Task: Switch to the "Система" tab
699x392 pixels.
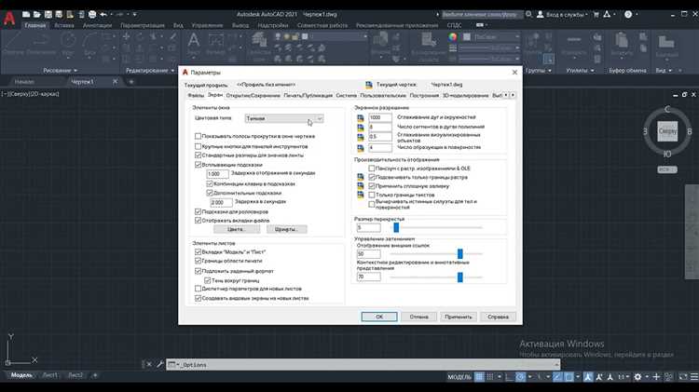Action: [x=346, y=95]
